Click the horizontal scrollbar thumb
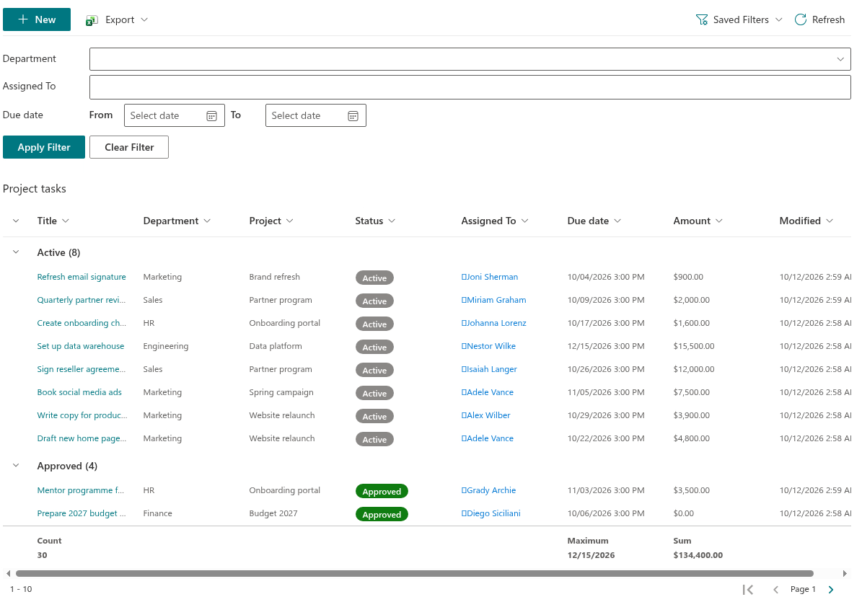Screen dimensions: 862x602 [x=415, y=573]
